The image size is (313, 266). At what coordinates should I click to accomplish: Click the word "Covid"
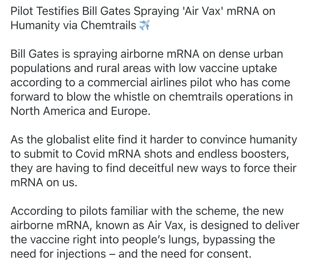[x=89, y=154]
